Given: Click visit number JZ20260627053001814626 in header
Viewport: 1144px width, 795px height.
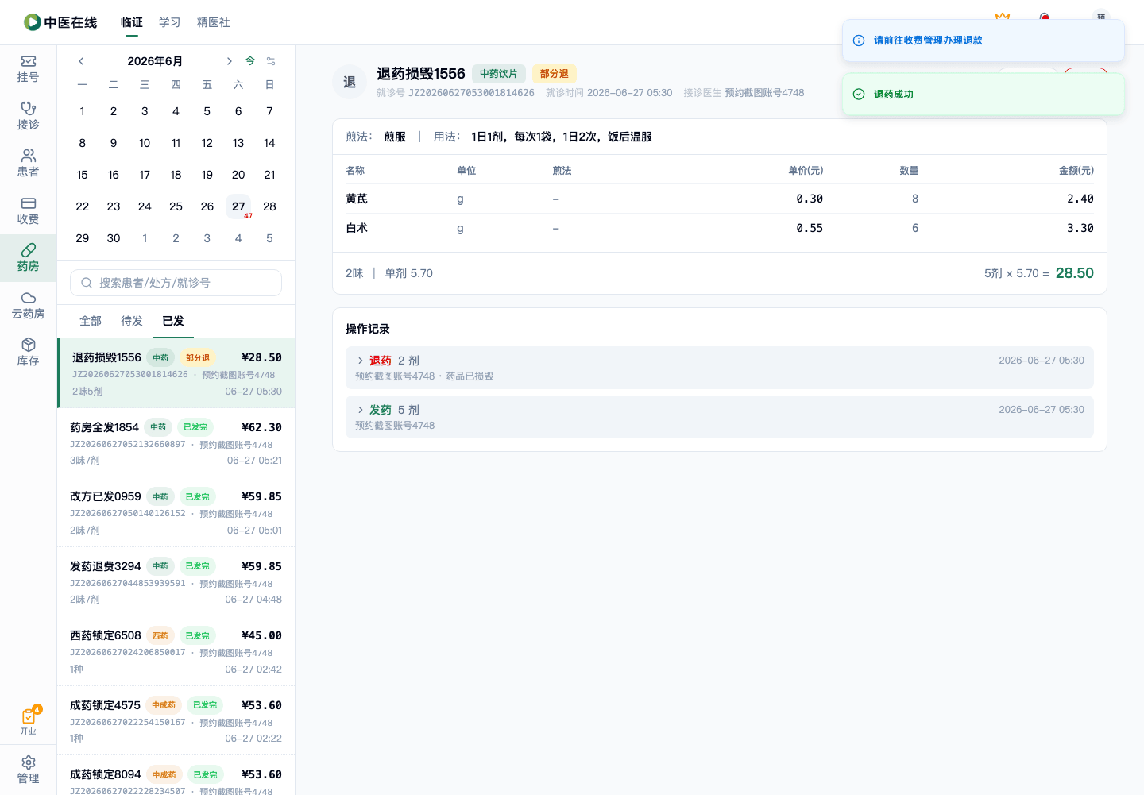Looking at the screenshot, I should (x=471, y=93).
